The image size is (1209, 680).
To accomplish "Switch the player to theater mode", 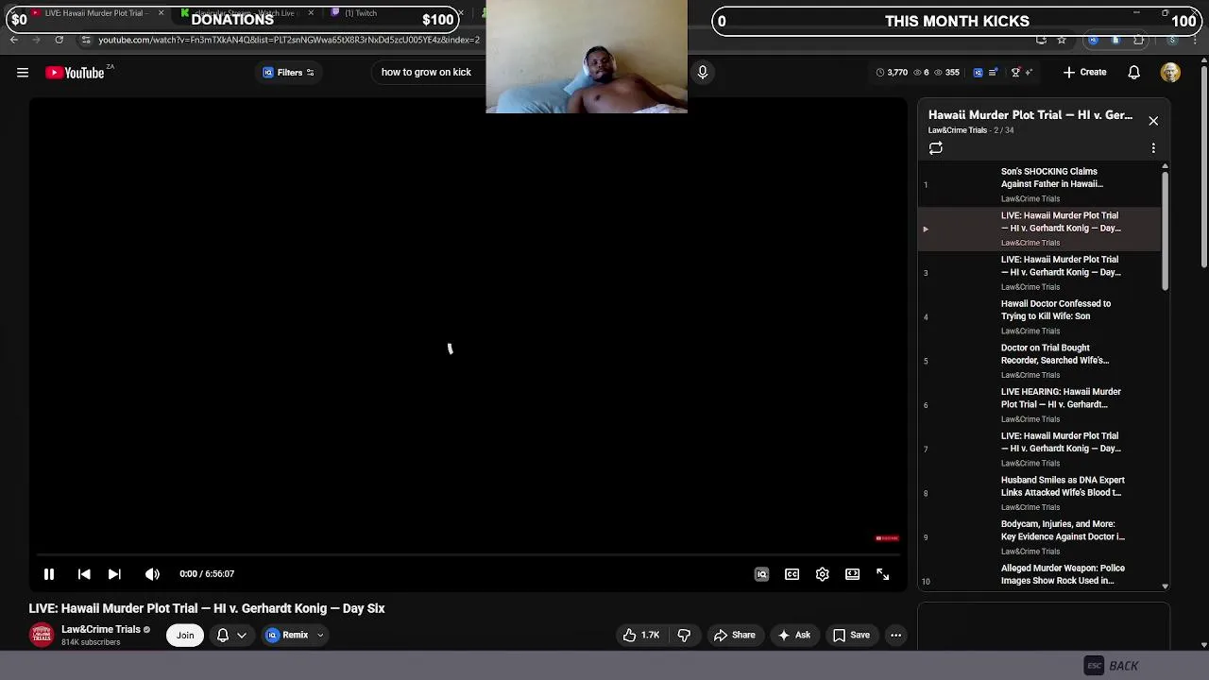I will pyautogui.click(x=852, y=574).
